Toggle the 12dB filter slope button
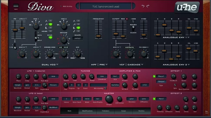Screen dimensions: 211x118 point(133,22)
